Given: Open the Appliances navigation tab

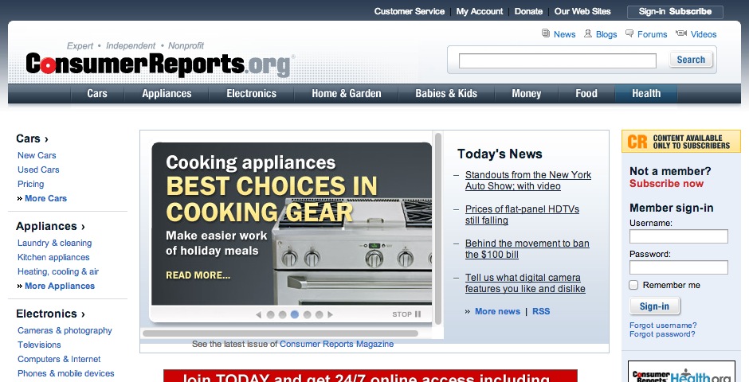Looking at the screenshot, I should (x=167, y=93).
